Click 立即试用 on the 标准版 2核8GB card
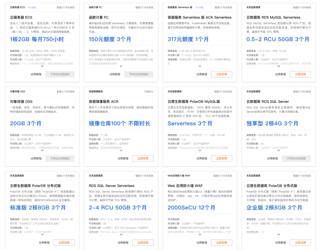Image resolution: width=321 pixels, height=250 pixels. click(64, 242)
